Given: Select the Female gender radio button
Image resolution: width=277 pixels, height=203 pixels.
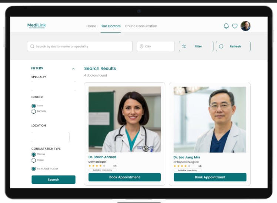Looking at the screenshot, I should [x=34, y=112].
